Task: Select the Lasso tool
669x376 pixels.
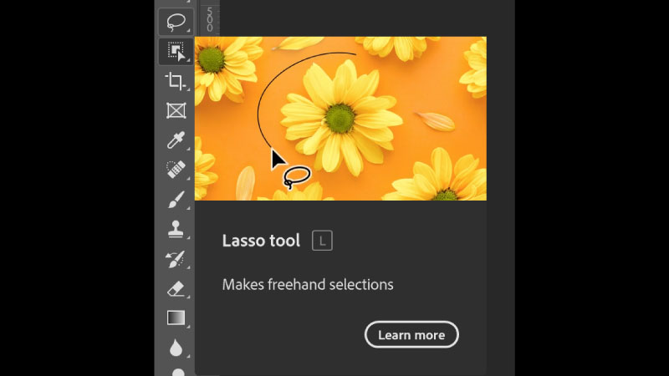Action: tap(176, 21)
